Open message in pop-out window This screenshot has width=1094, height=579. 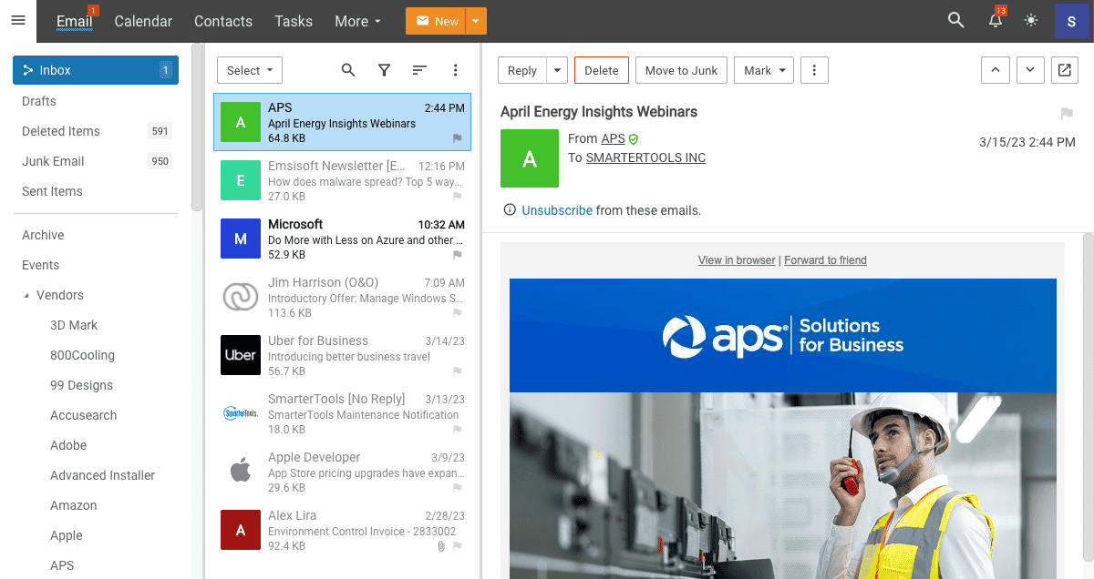[1063, 70]
